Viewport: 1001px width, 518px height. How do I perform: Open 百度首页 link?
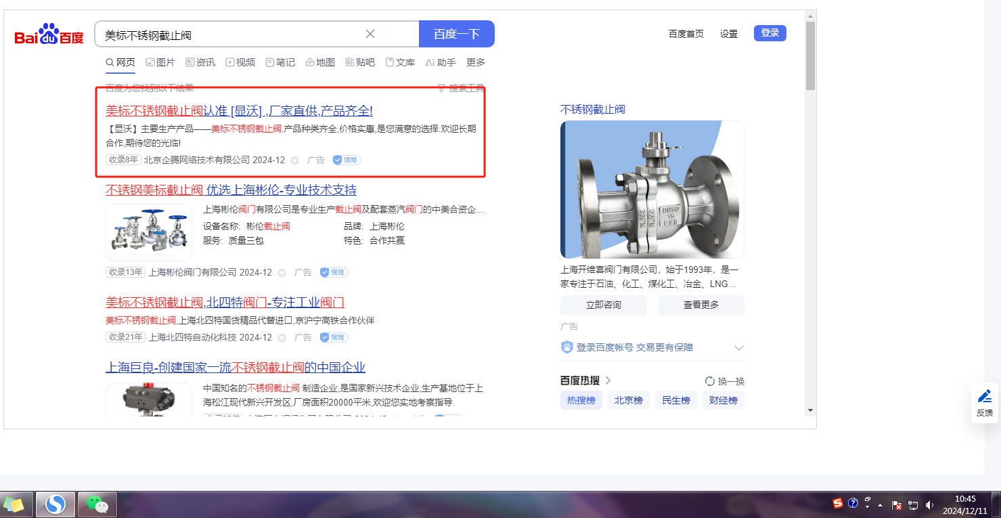click(x=686, y=34)
